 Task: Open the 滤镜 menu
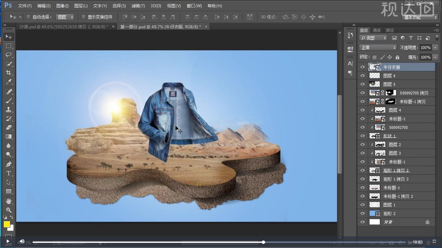coord(137,5)
